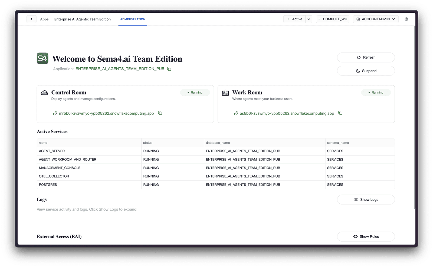Expand the Active status dropdown
This screenshot has width=433, height=267.
tap(309, 19)
